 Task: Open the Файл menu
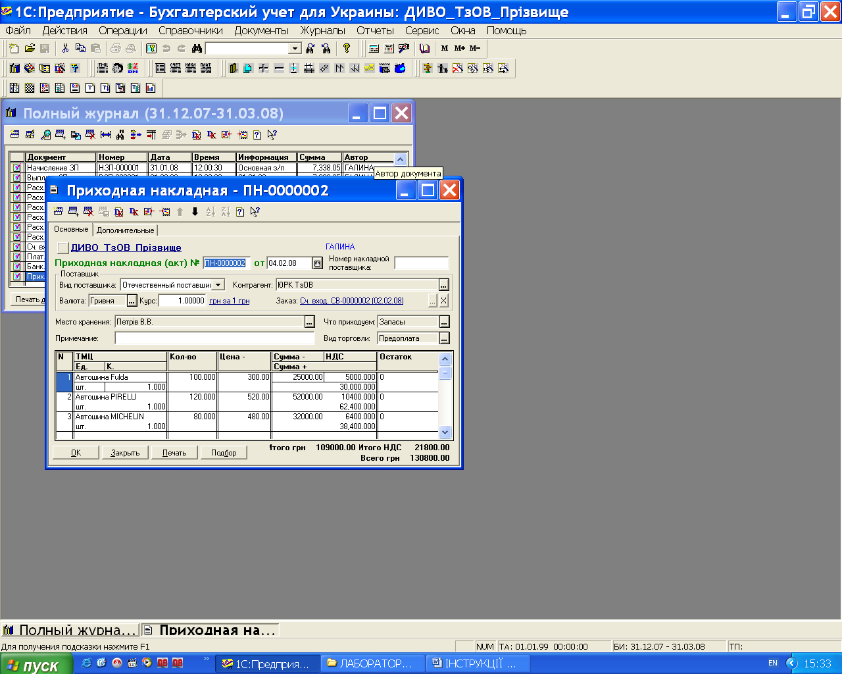[18, 30]
